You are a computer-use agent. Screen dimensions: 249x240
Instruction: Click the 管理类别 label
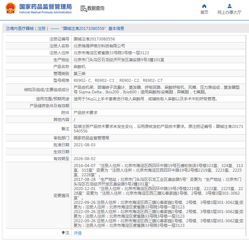click(x=61, y=74)
